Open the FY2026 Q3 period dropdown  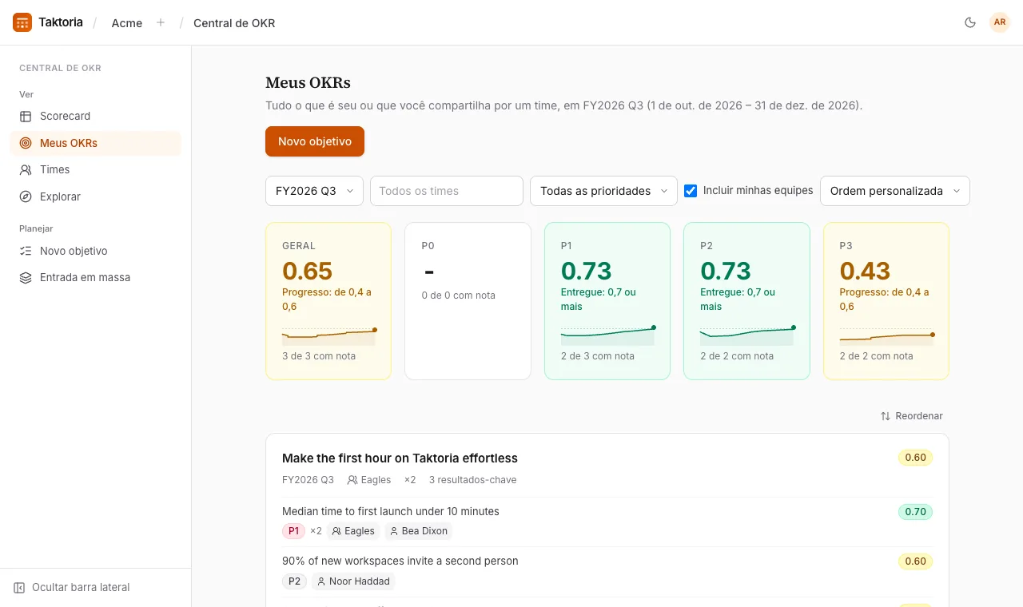coord(314,191)
